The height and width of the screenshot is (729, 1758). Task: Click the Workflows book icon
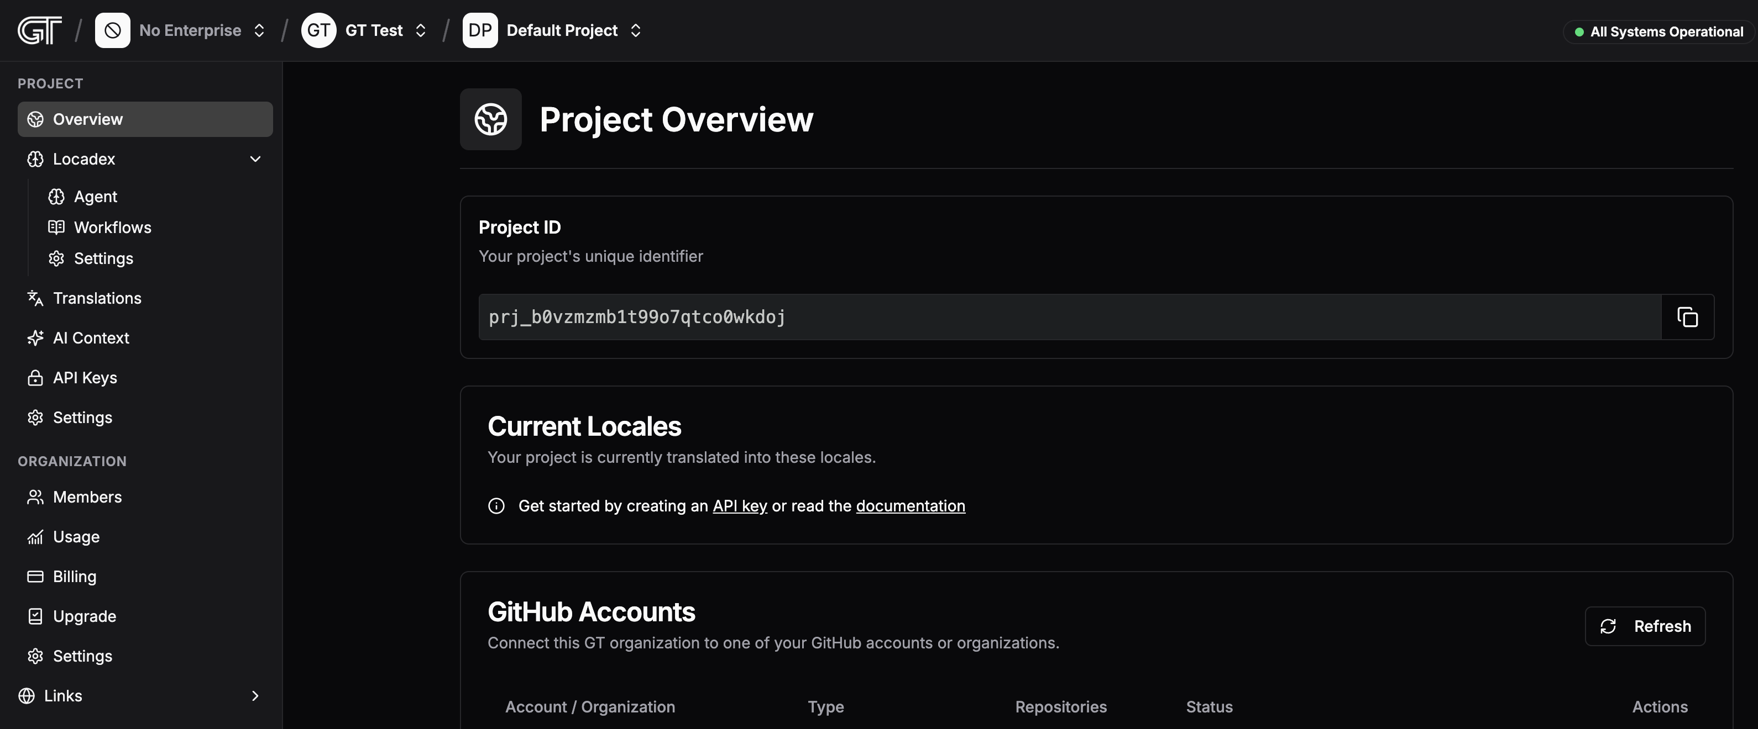(57, 227)
